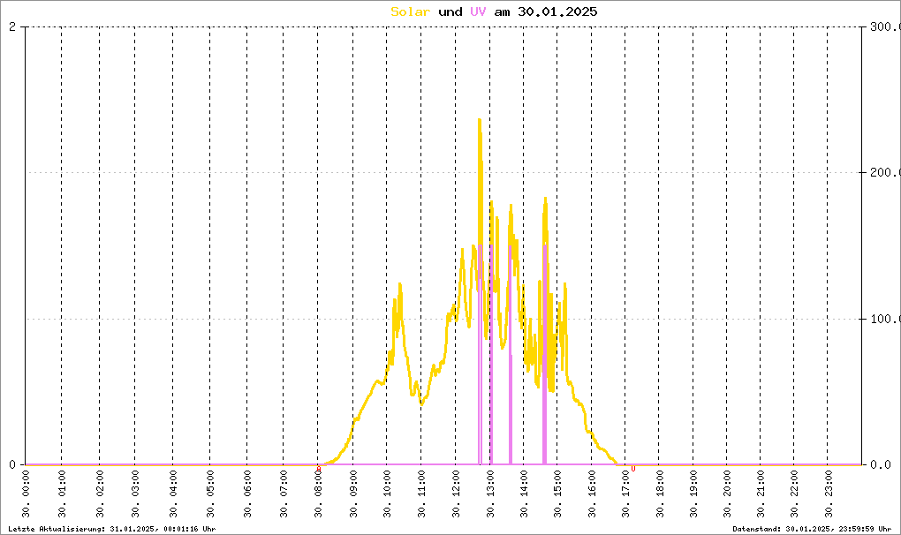Screen dimensions: 901x535
Task: Click the 23:00 time axis label
Action: click(x=828, y=494)
